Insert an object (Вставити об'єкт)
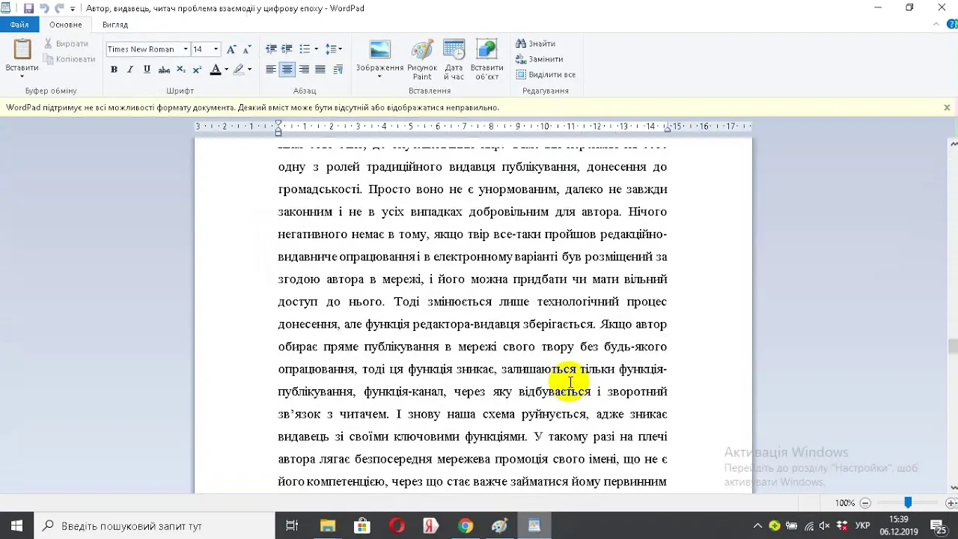The height and width of the screenshot is (539, 958). click(x=486, y=59)
